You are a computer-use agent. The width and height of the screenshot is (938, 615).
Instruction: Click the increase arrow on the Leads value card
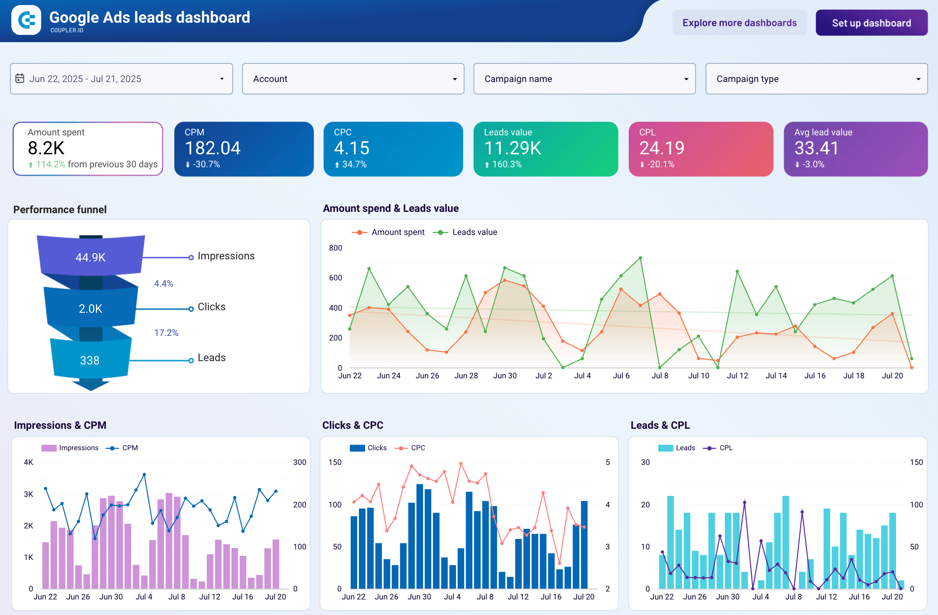click(488, 165)
